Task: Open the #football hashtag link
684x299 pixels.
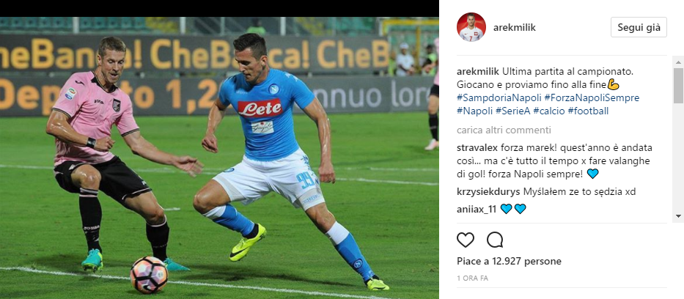Action: pyautogui.click(x=588, y=111)
